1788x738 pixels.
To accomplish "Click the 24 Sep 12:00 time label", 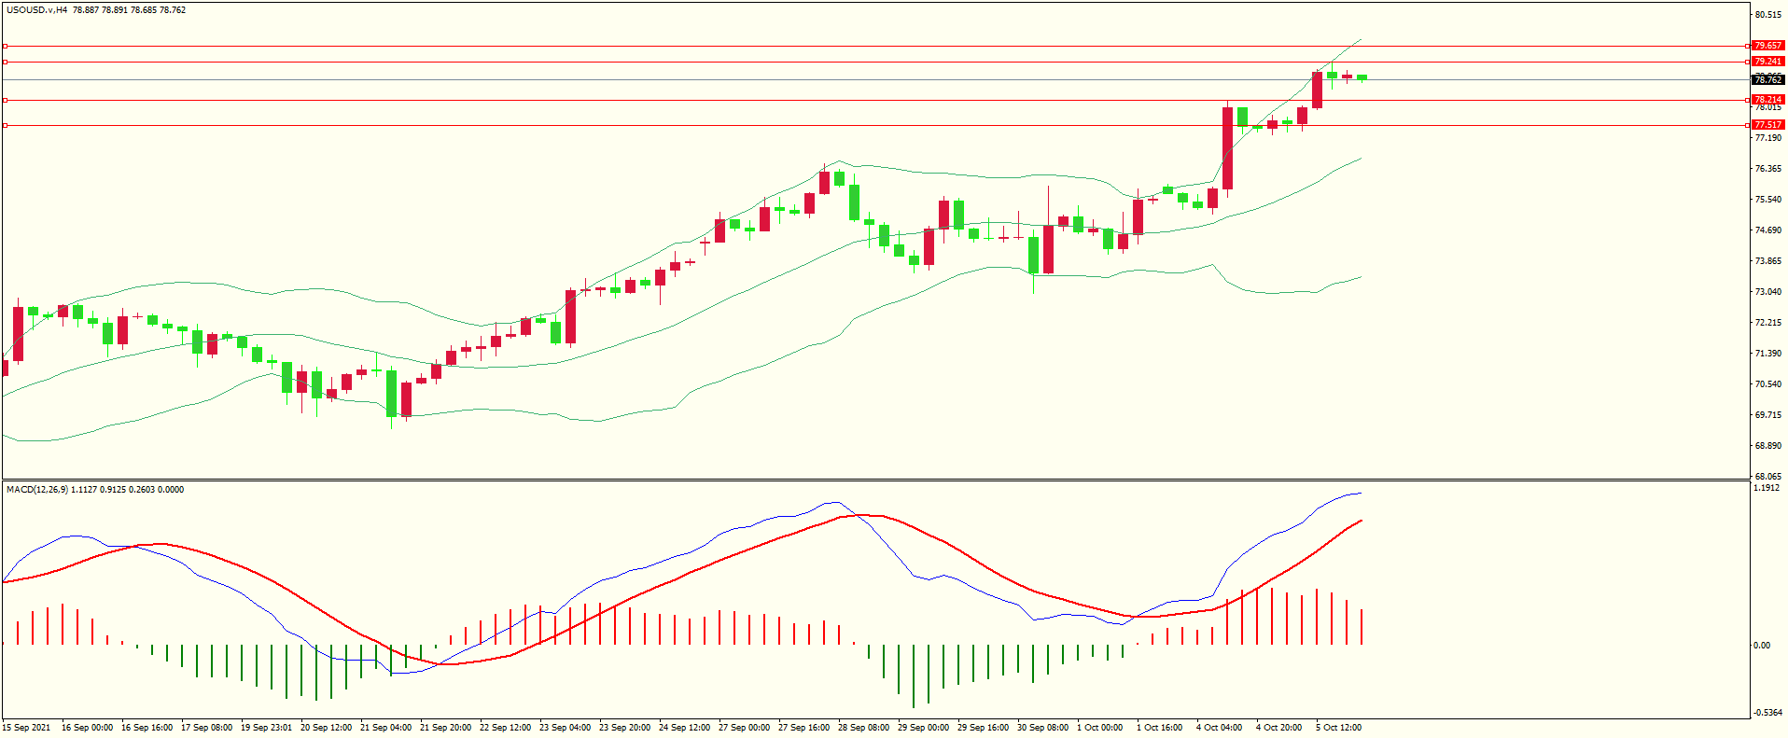I will coord(684,728).
